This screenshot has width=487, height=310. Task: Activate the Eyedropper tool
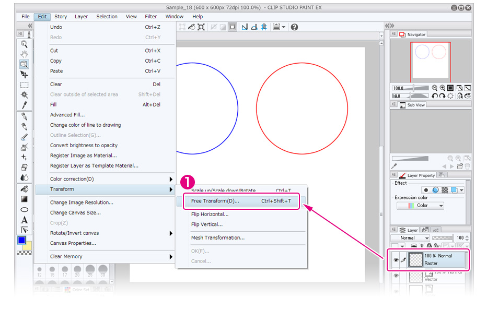24,105
